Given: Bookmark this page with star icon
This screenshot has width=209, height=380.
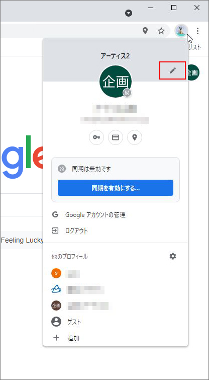Looking at the screenshot, I should [161, 31].
